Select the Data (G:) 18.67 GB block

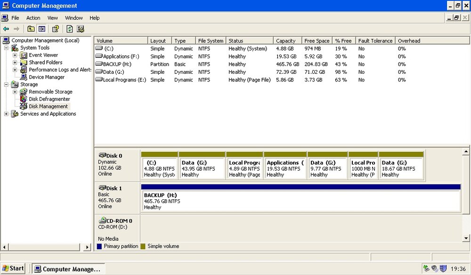point(401,165)
